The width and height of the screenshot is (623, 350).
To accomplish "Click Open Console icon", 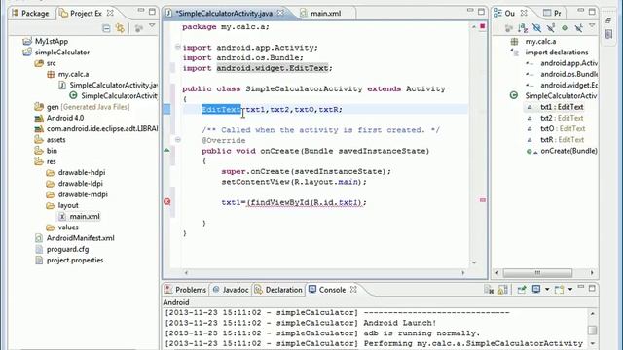I will [x=560, y=290].
